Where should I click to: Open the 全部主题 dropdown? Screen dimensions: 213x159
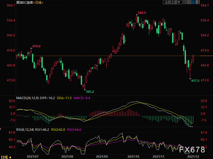tap(173, 2)
